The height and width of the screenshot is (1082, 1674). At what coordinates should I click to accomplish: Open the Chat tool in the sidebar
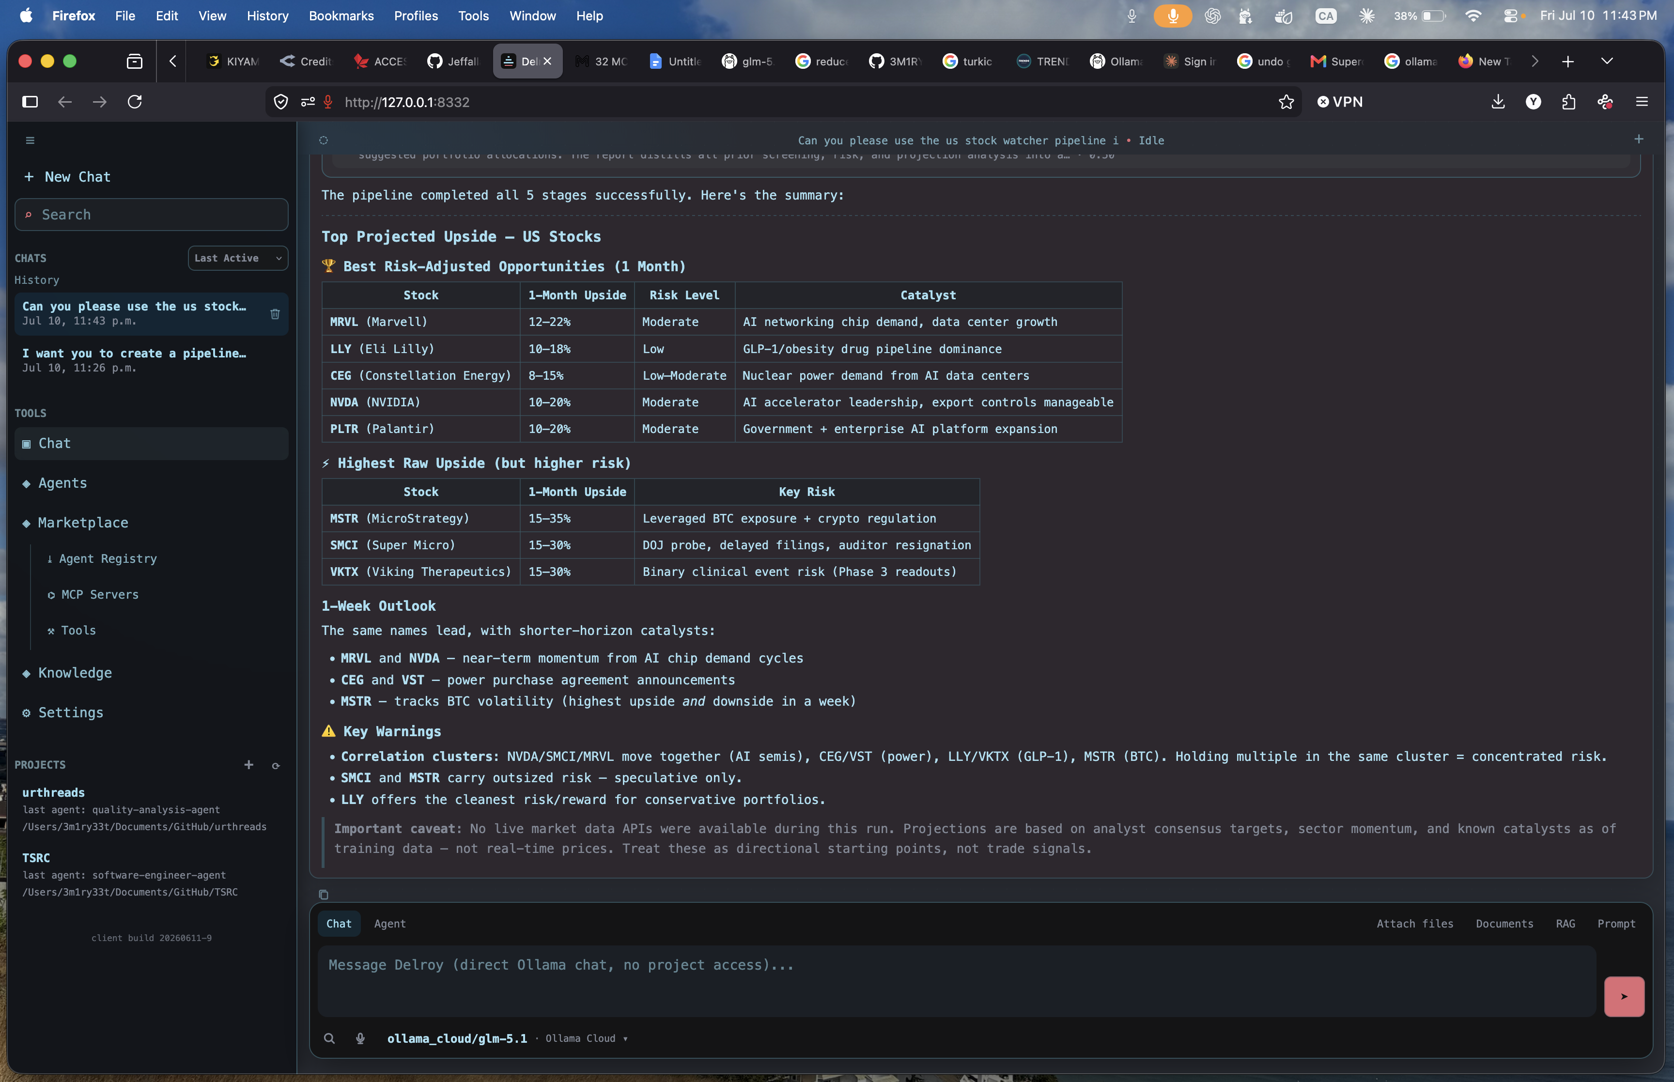[151, 443]
